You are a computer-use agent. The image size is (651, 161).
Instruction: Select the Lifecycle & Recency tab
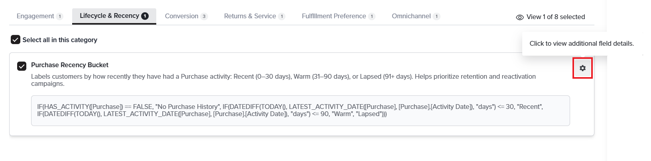114,16
